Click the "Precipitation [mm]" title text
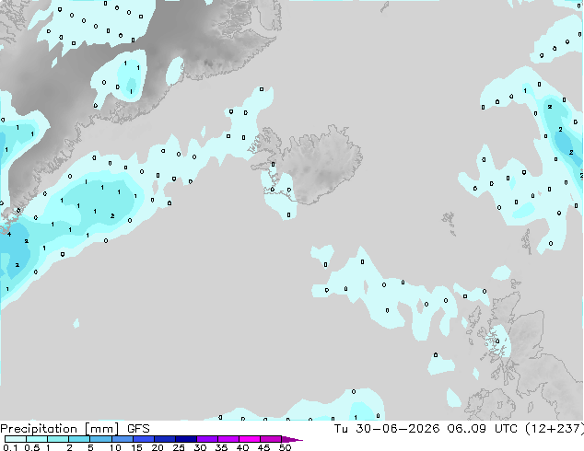 [60, 429]
